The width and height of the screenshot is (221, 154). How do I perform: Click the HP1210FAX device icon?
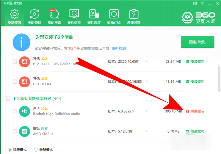click(x=24, y=82)
